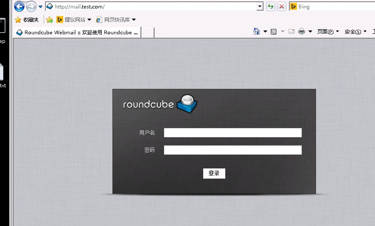The image size is (375, 226).
Task: Click the Bing logo icon in search box
Action: pyautogui.click(x=293, y=7)
